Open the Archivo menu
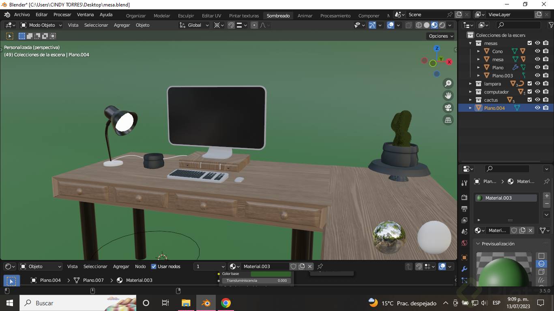The height and width of the screenshot is (311, 554). click(x=22, y=15)
